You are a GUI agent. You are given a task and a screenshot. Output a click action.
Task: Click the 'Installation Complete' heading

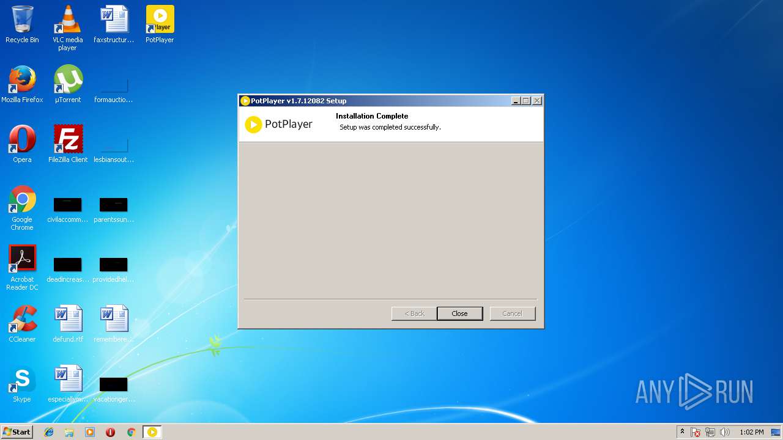(372, 116)
